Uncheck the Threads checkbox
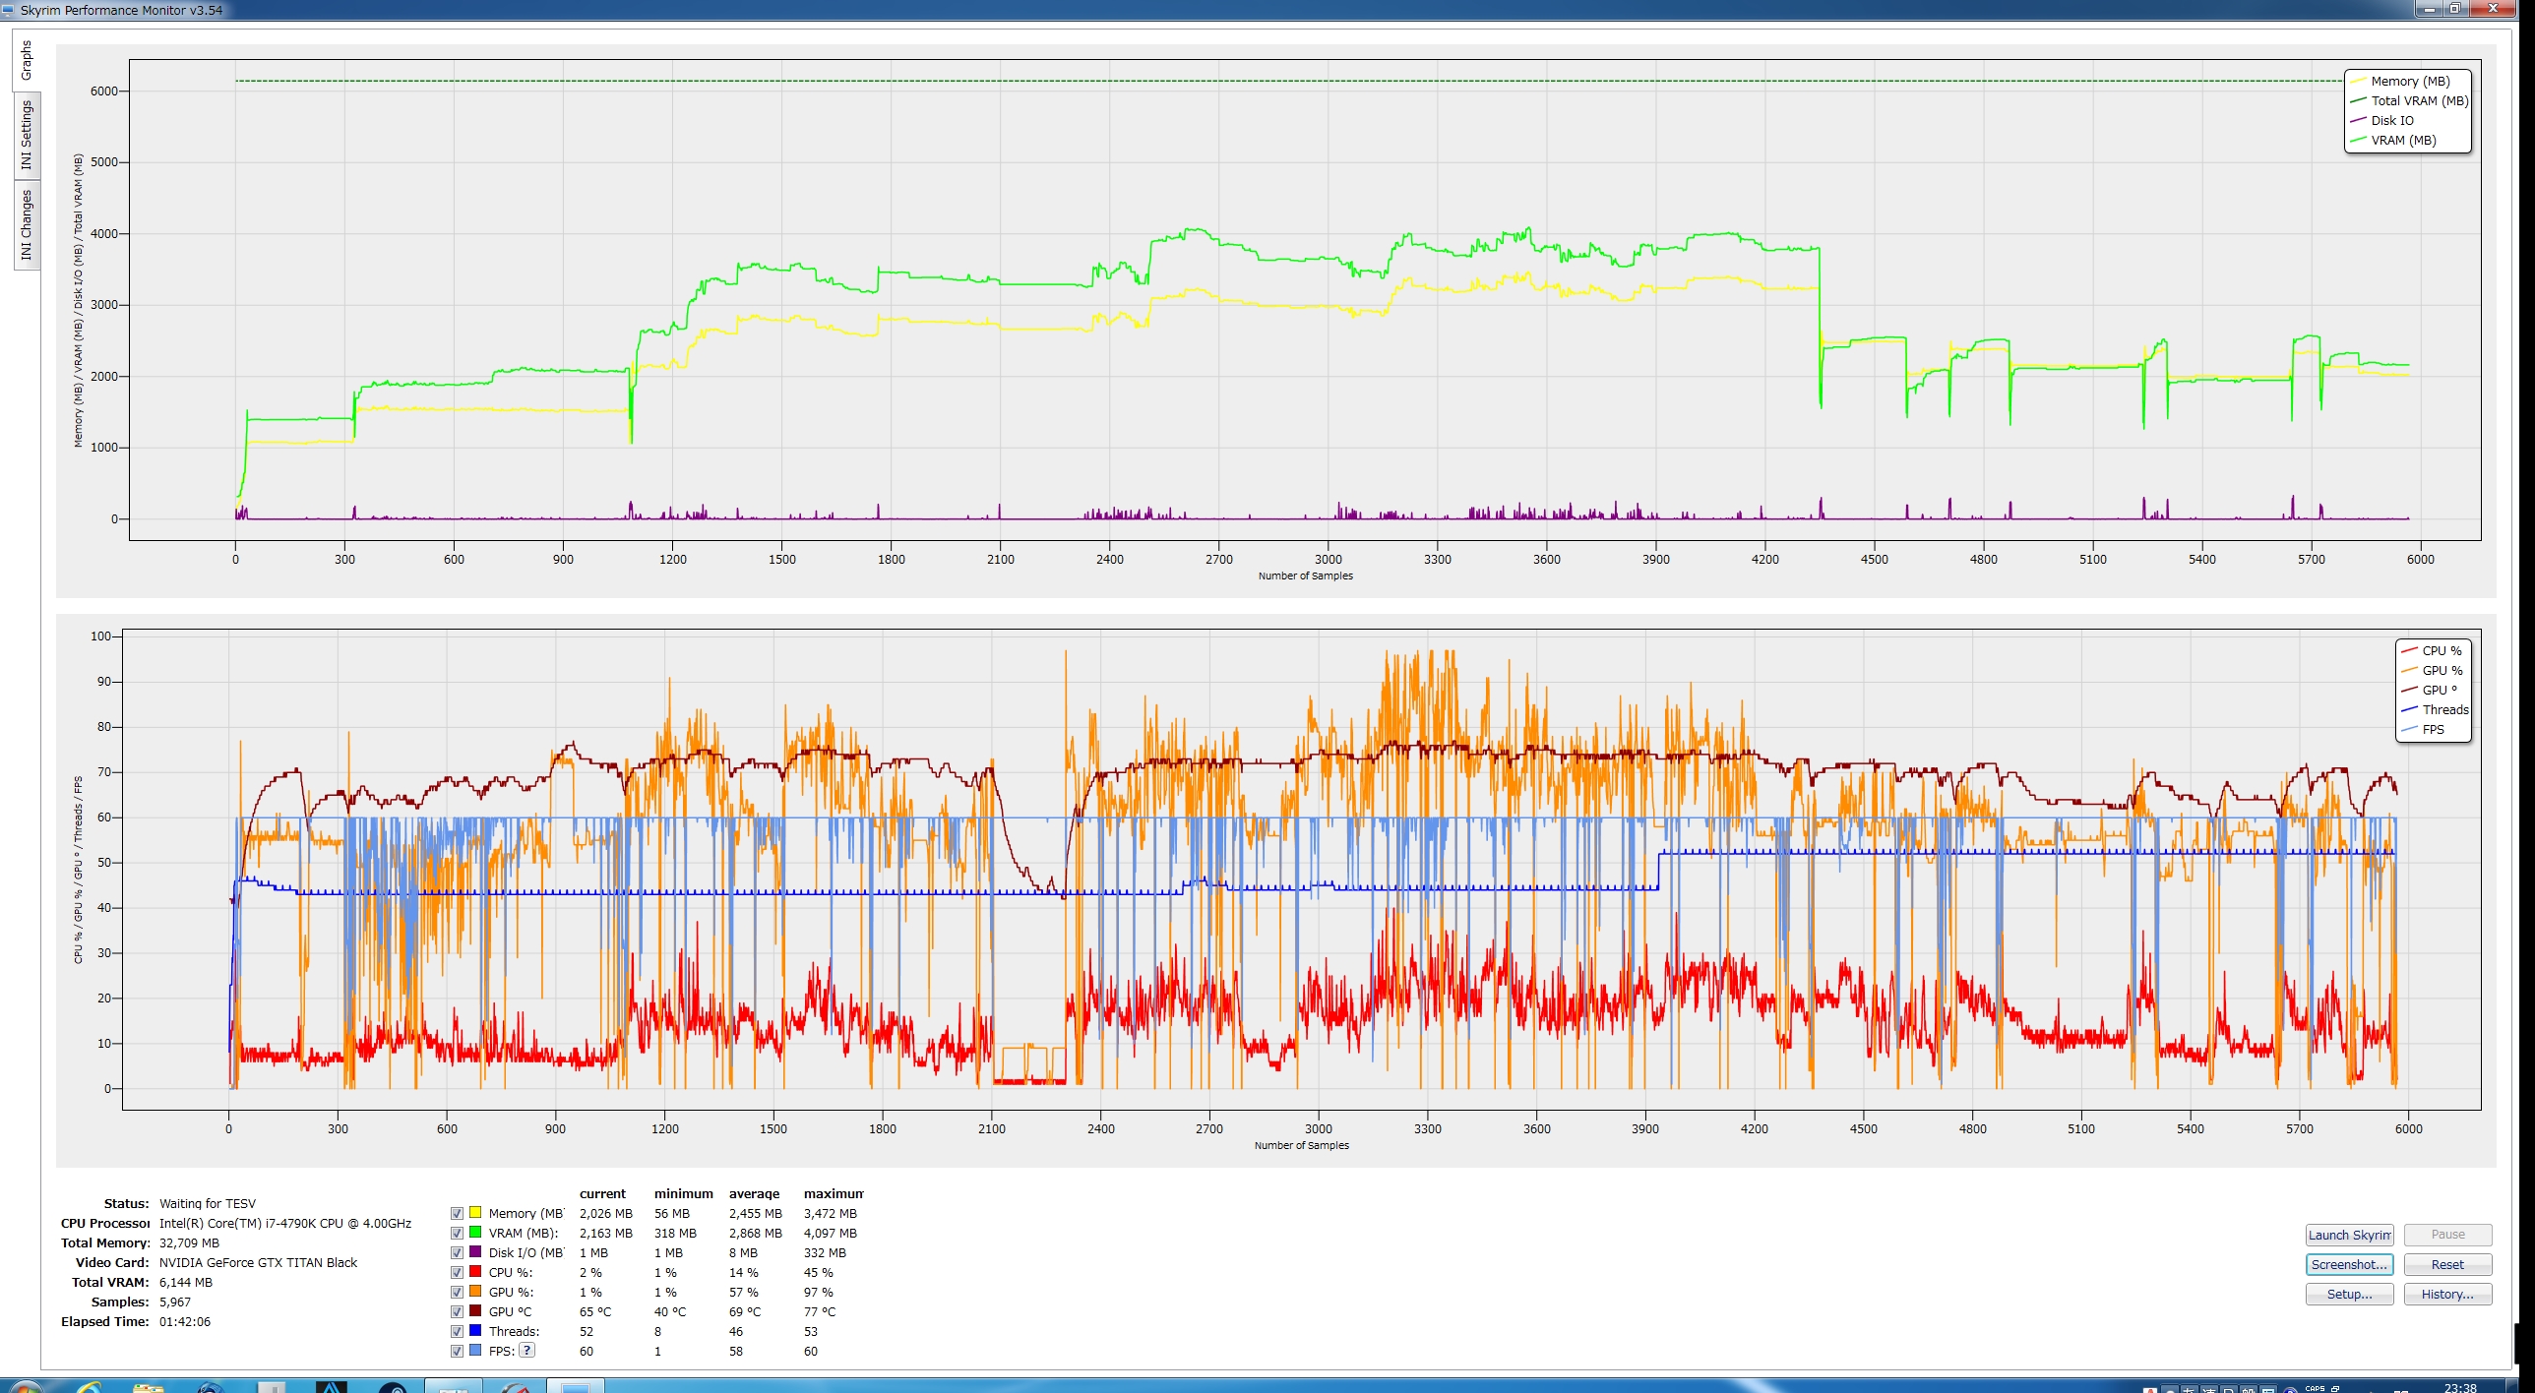The width and height of the screenshot is (2535, 1393). [x=457, y=1331]
